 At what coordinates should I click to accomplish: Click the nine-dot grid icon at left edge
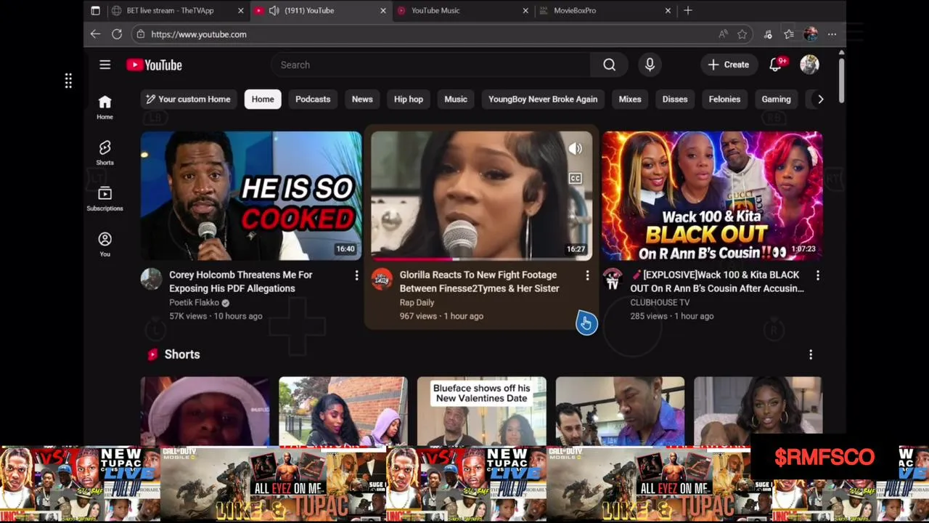[68, 81]
